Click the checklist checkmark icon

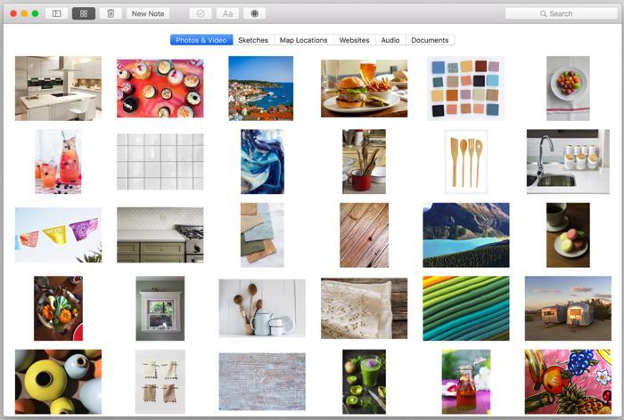[201, 13]
